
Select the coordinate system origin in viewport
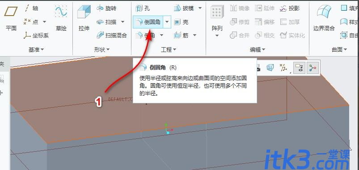(168, 130)
